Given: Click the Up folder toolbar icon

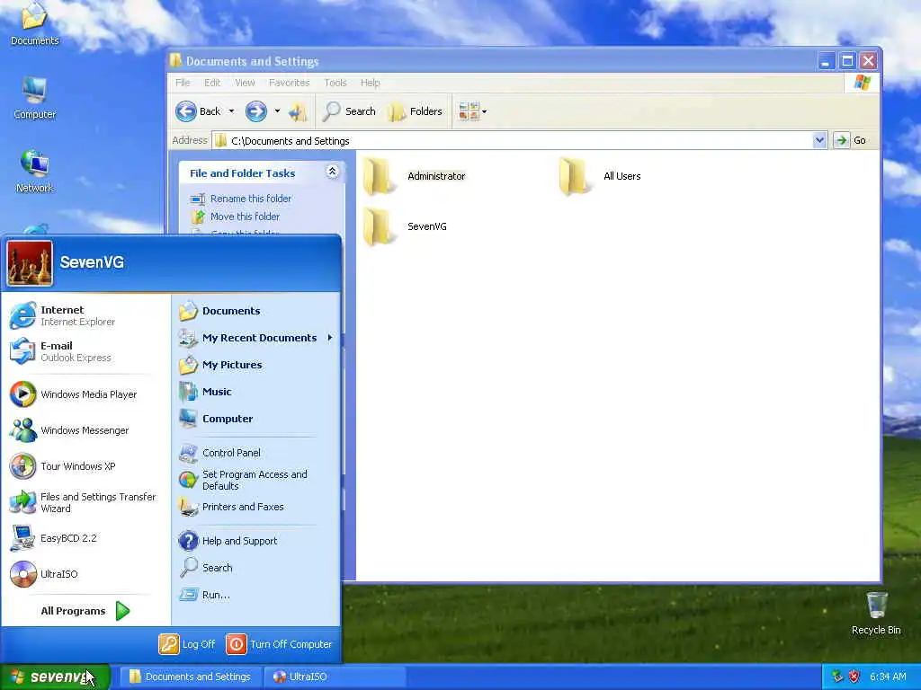Looking at the screenshot, I should pos(298,111).
